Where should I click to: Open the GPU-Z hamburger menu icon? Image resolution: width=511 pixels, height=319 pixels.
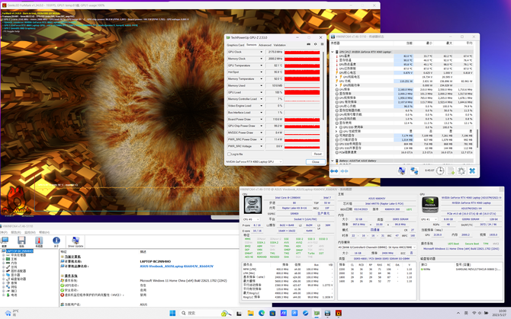click(x=322, y=44)
